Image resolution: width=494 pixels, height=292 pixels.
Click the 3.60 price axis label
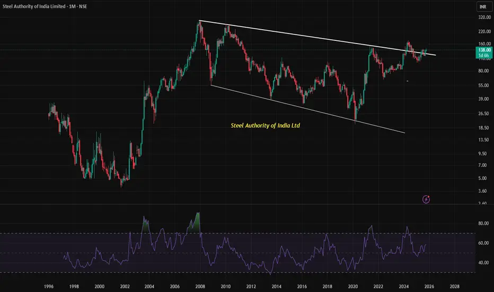pyautogui.click(x=482, y=191)
